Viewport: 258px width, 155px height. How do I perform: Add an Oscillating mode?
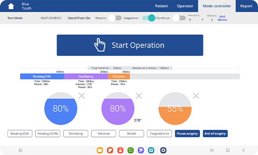76,134
